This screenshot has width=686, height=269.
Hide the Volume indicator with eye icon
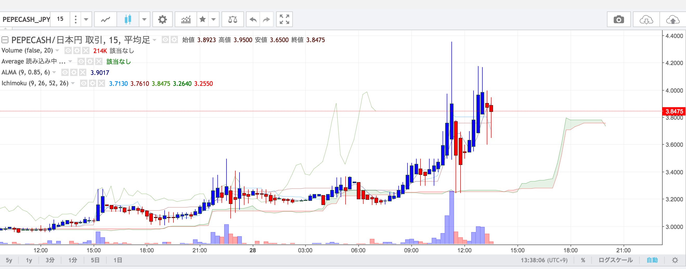68,51
